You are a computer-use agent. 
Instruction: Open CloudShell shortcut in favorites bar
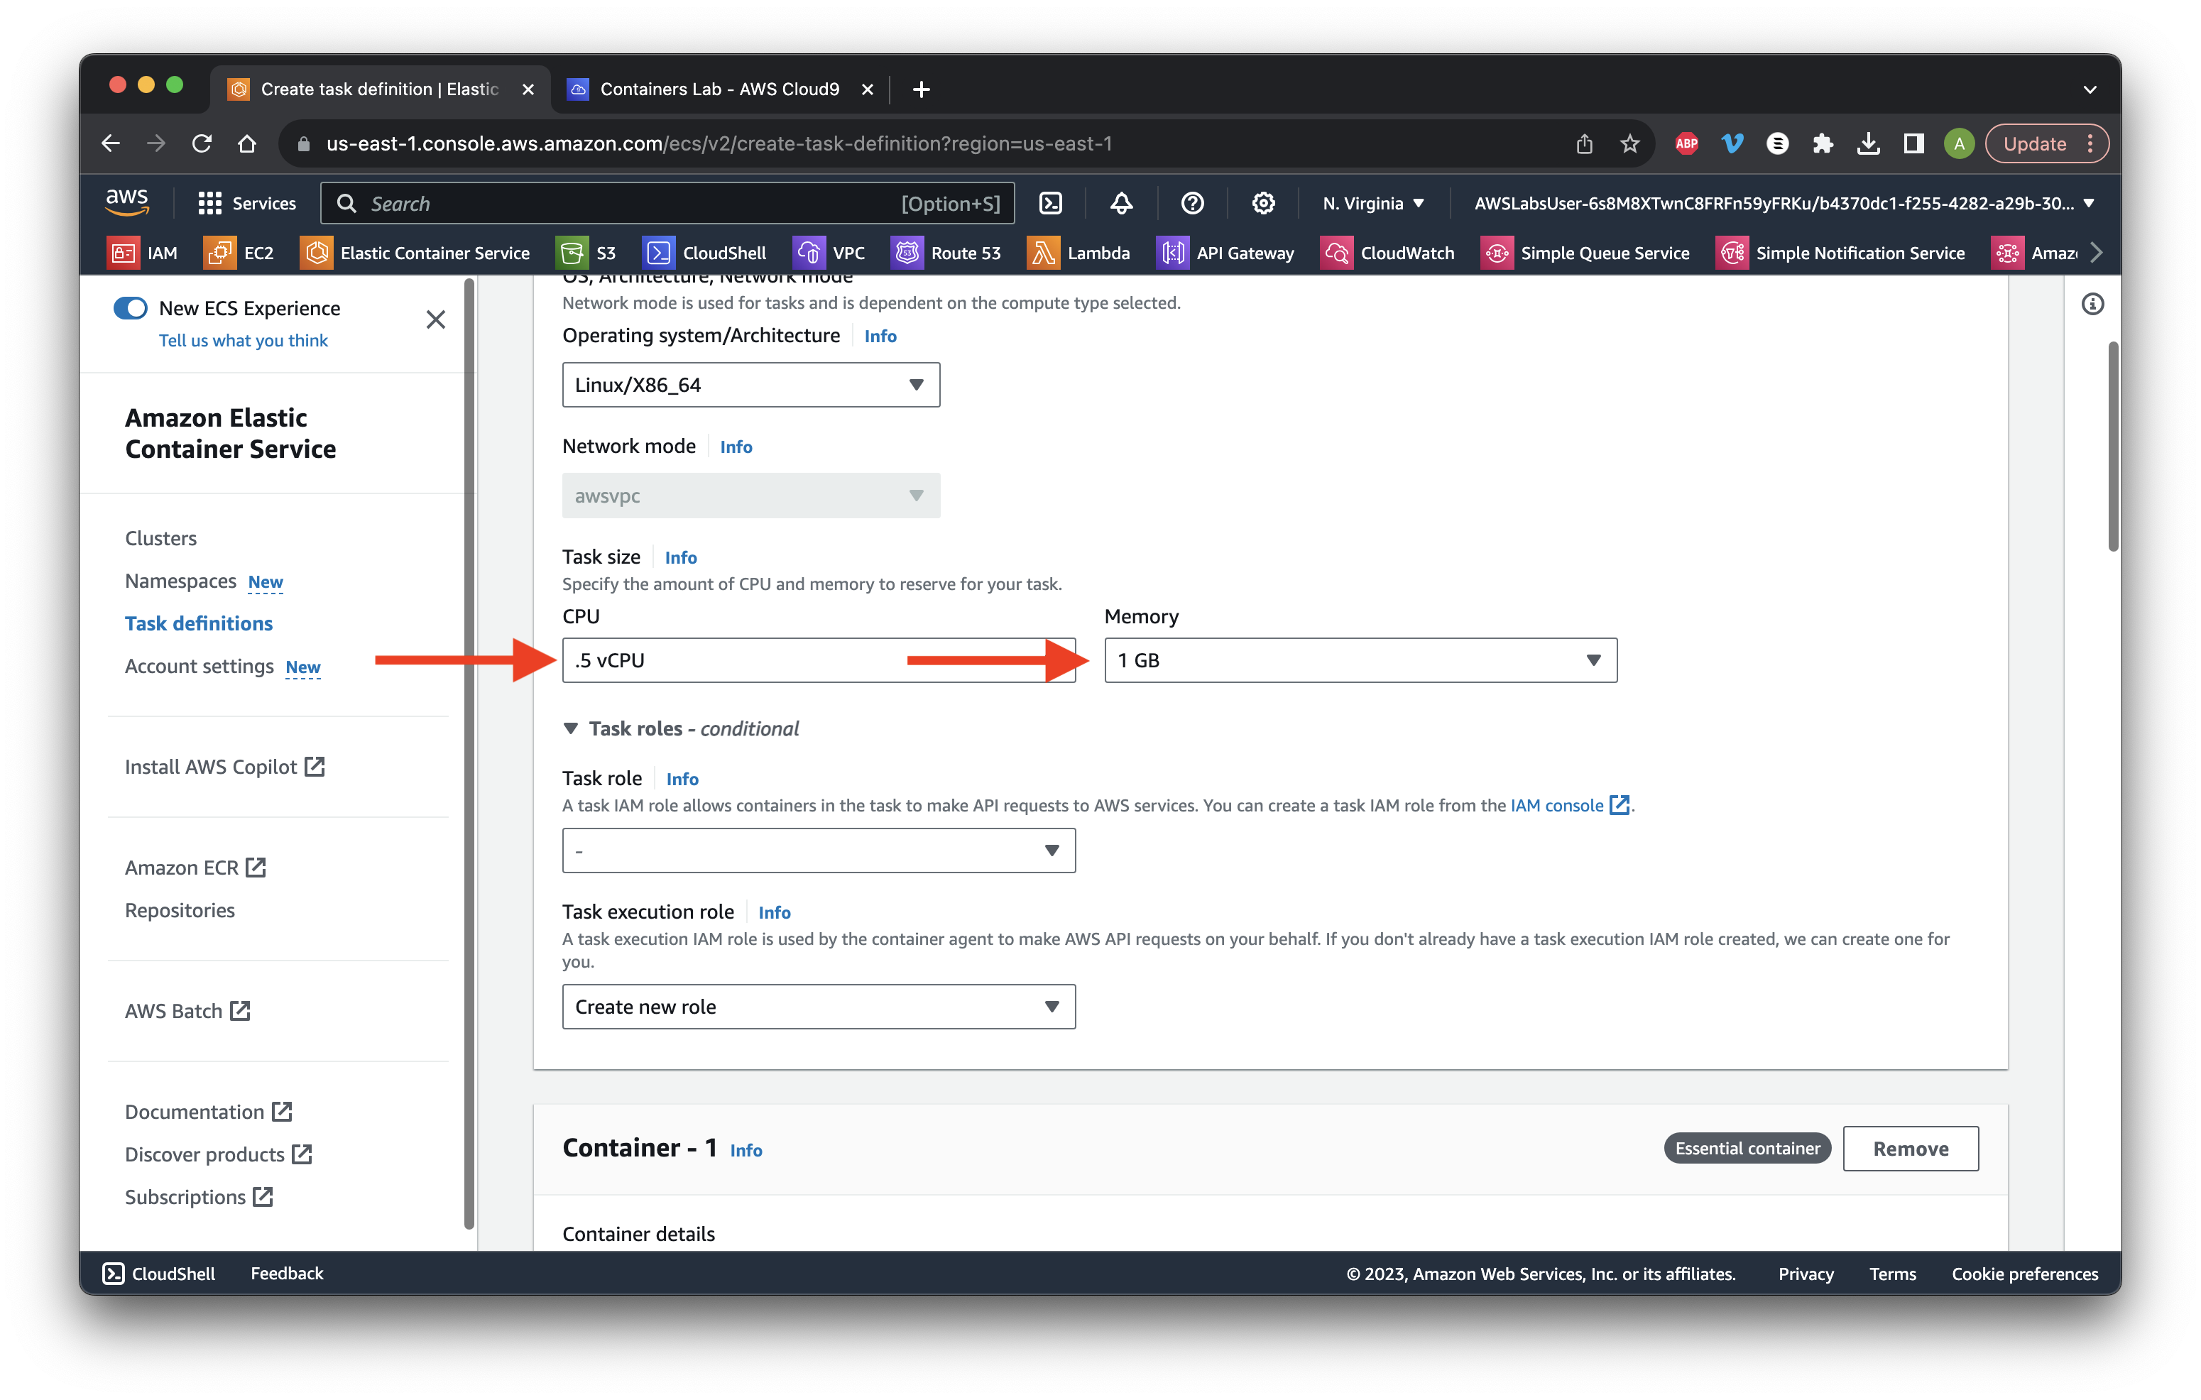coord(705,253)
